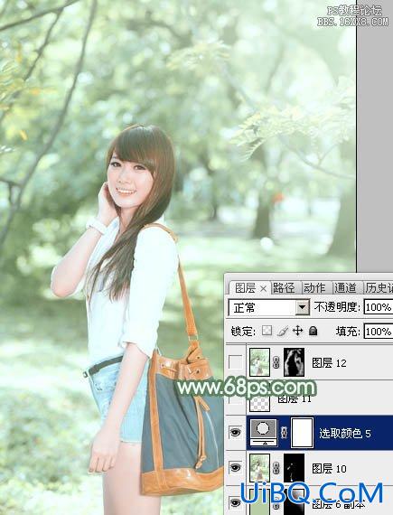393x515 pixels.
Task: Switch to the 路径 tab
Action: (x=284, y=288)
